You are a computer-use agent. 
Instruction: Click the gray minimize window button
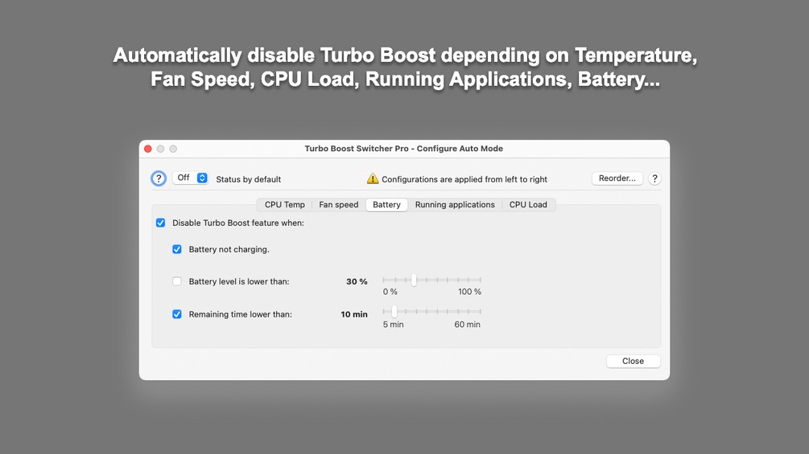(160, 149)
